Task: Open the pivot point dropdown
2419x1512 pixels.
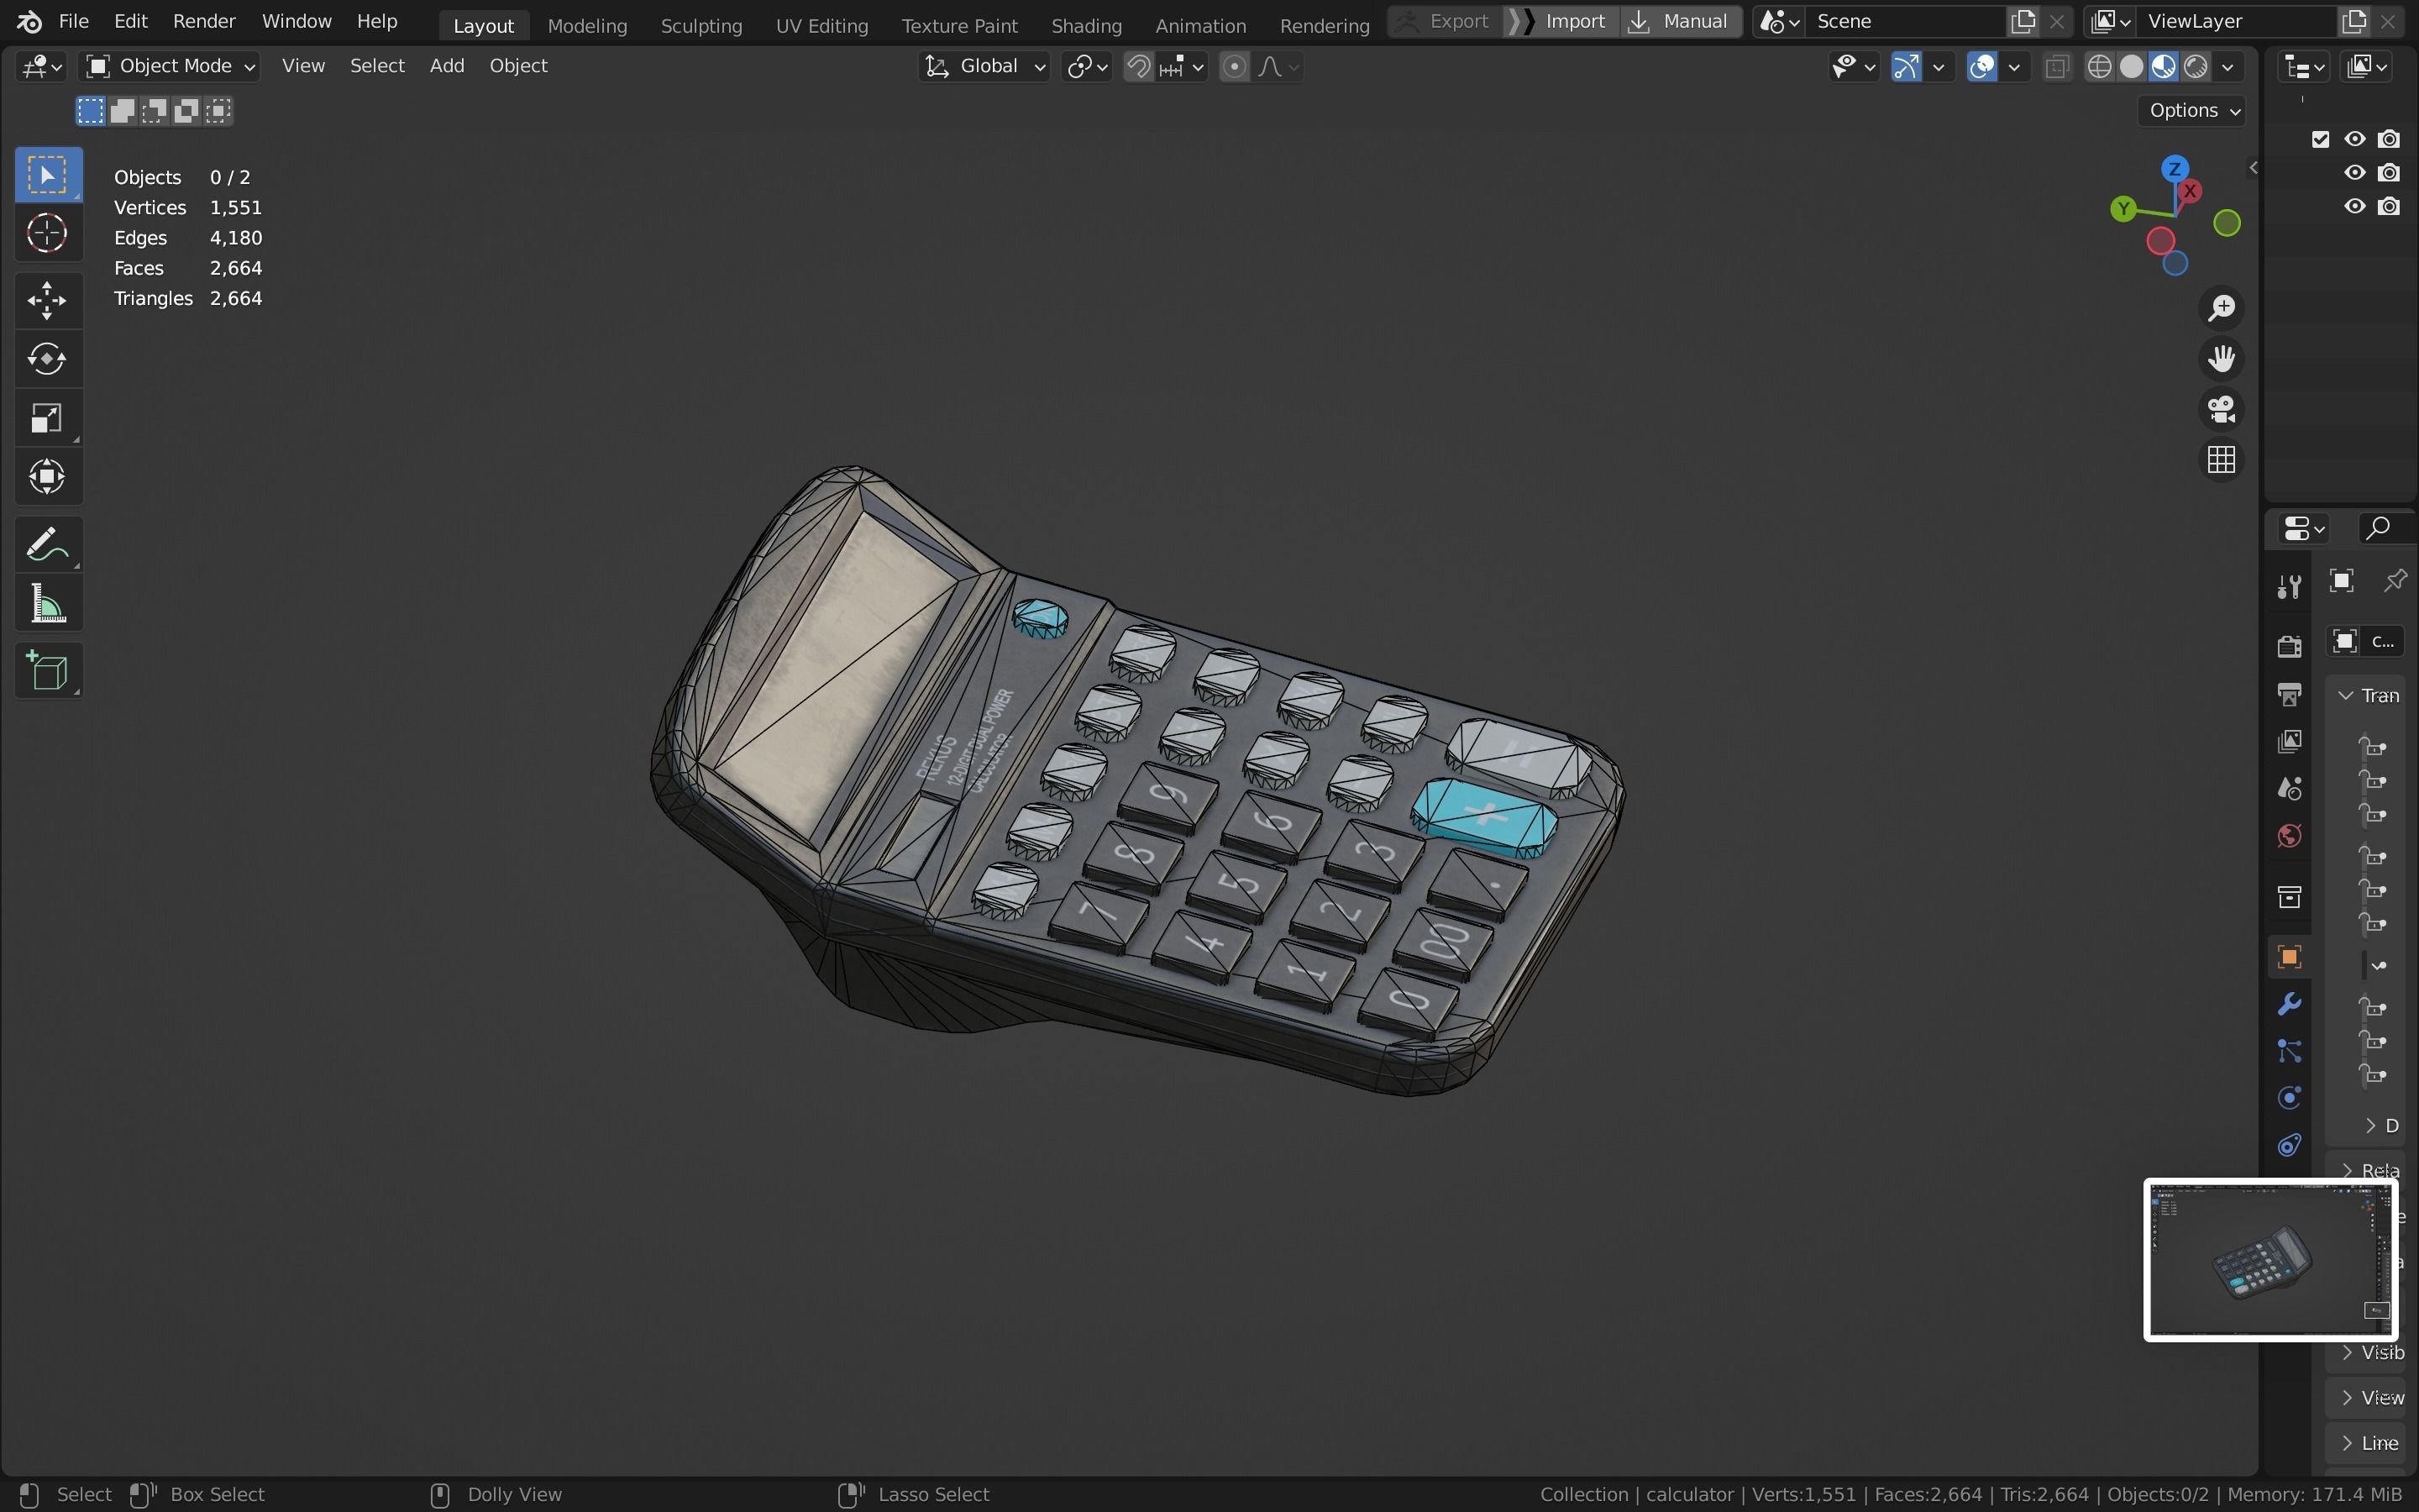Action: tap(1087, 67)
